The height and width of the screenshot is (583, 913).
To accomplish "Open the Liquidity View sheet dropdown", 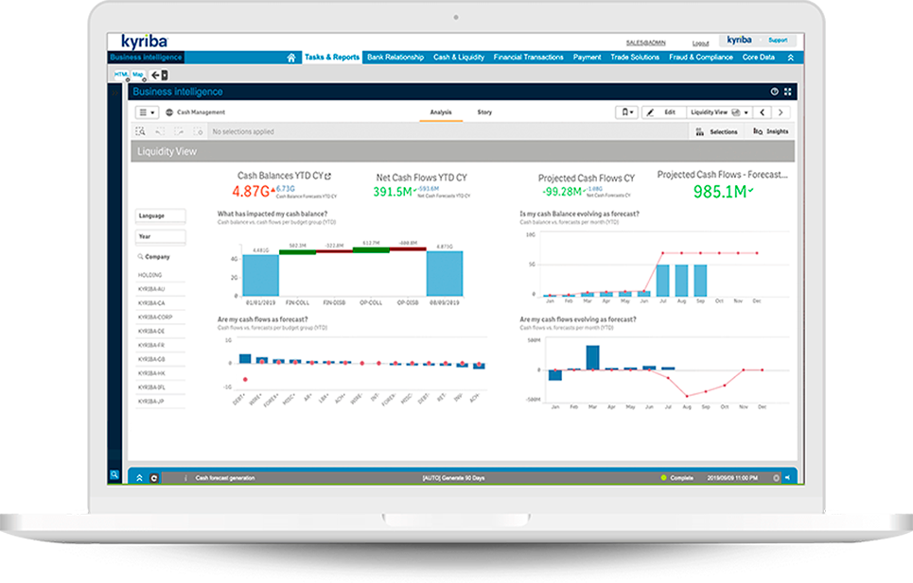I will (x=719, y=112).
